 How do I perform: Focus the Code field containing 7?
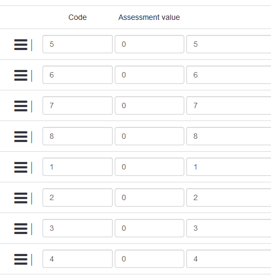click(x=78, y=105)
